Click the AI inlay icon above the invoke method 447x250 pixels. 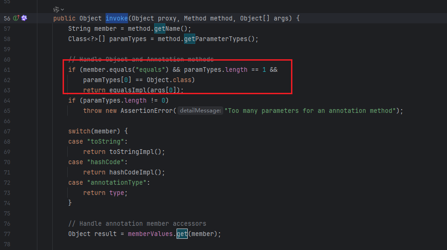(x=56, y=9)
